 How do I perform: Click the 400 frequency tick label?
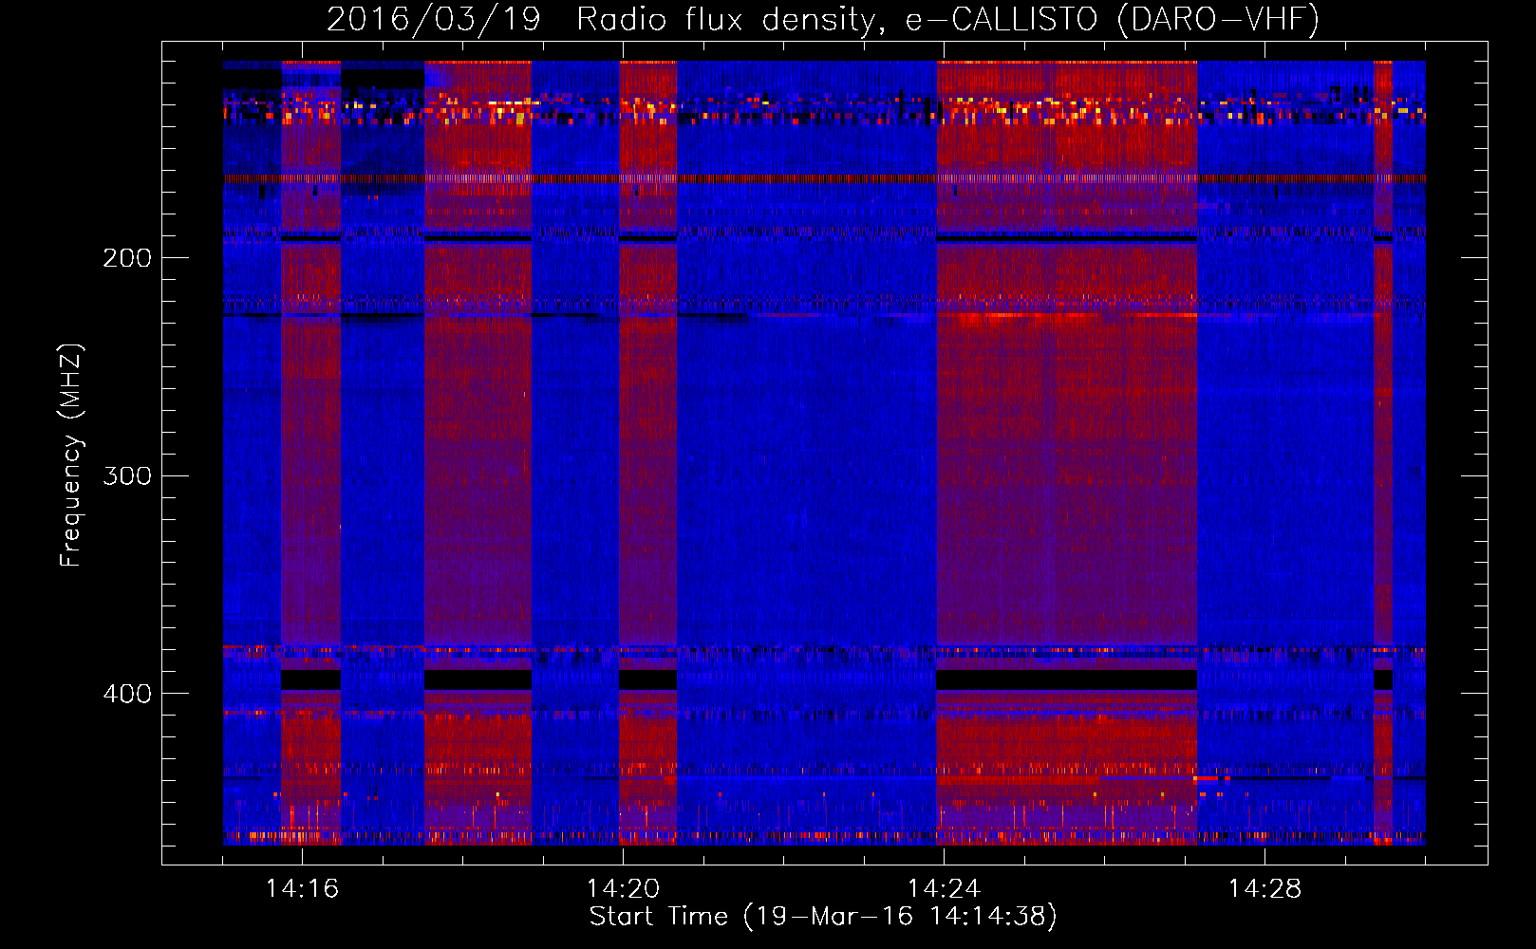pyautogui.click(x=127, y=694)
